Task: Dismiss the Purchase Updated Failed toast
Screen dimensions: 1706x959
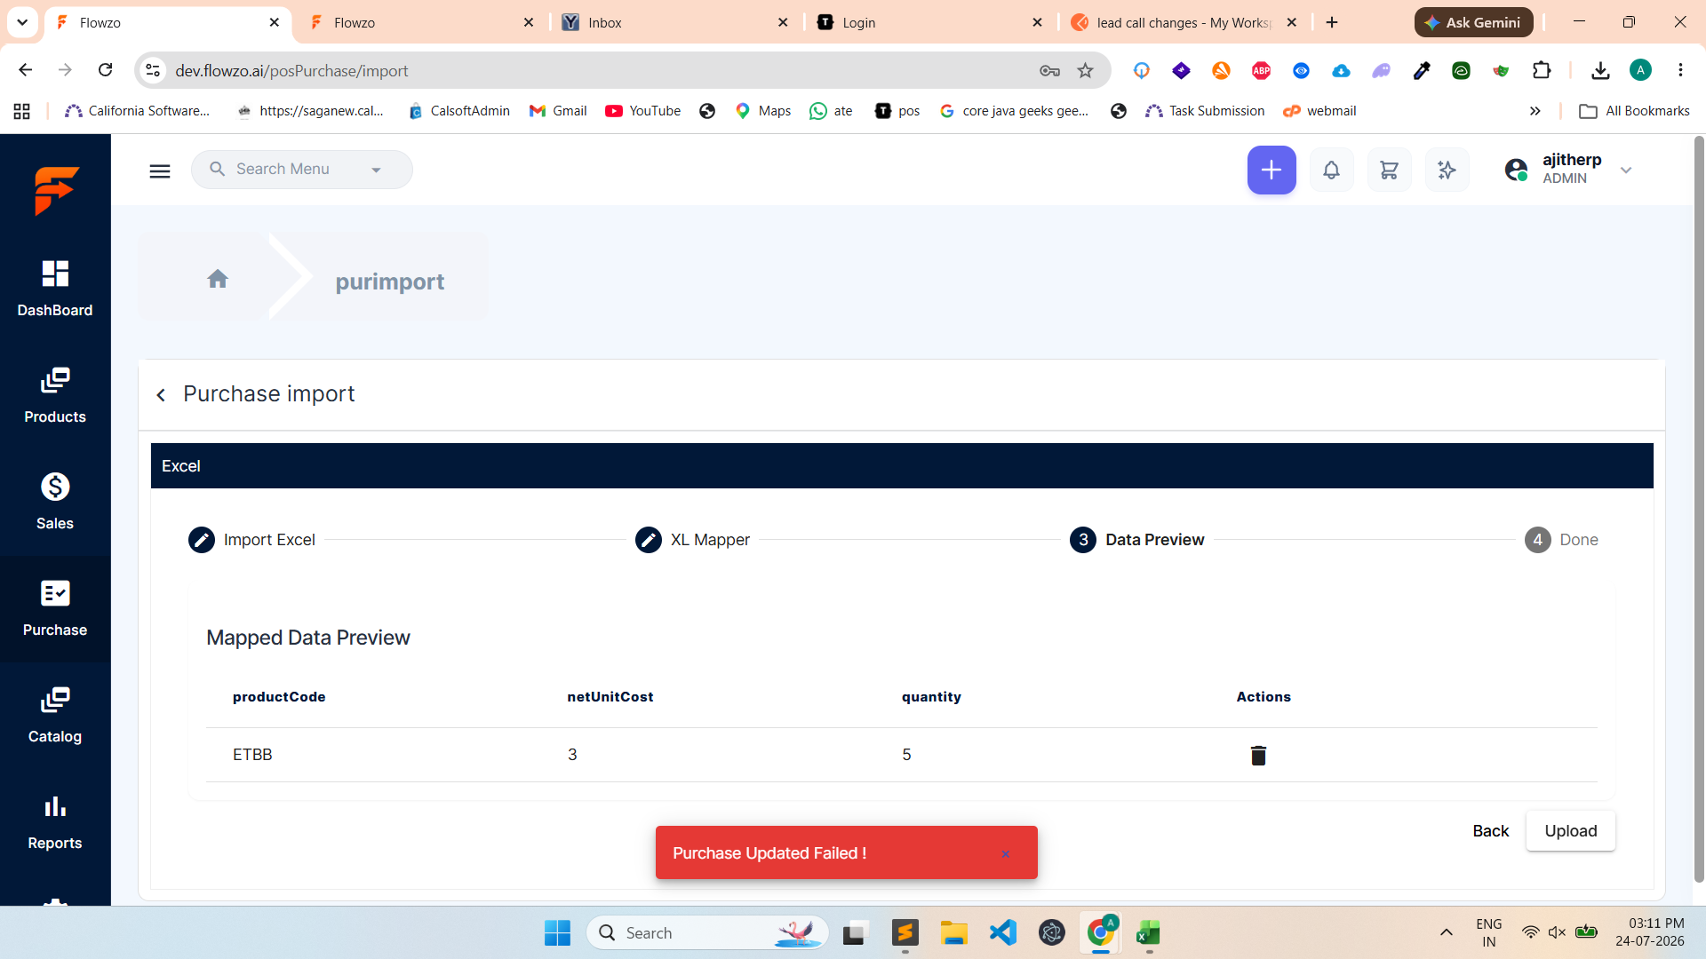Action: (x=1005, y=854)
